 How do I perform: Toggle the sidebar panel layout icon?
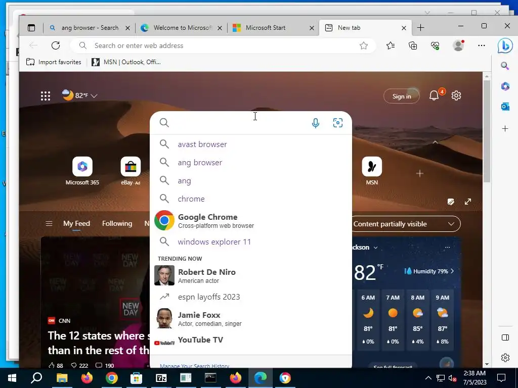[505, 337]
